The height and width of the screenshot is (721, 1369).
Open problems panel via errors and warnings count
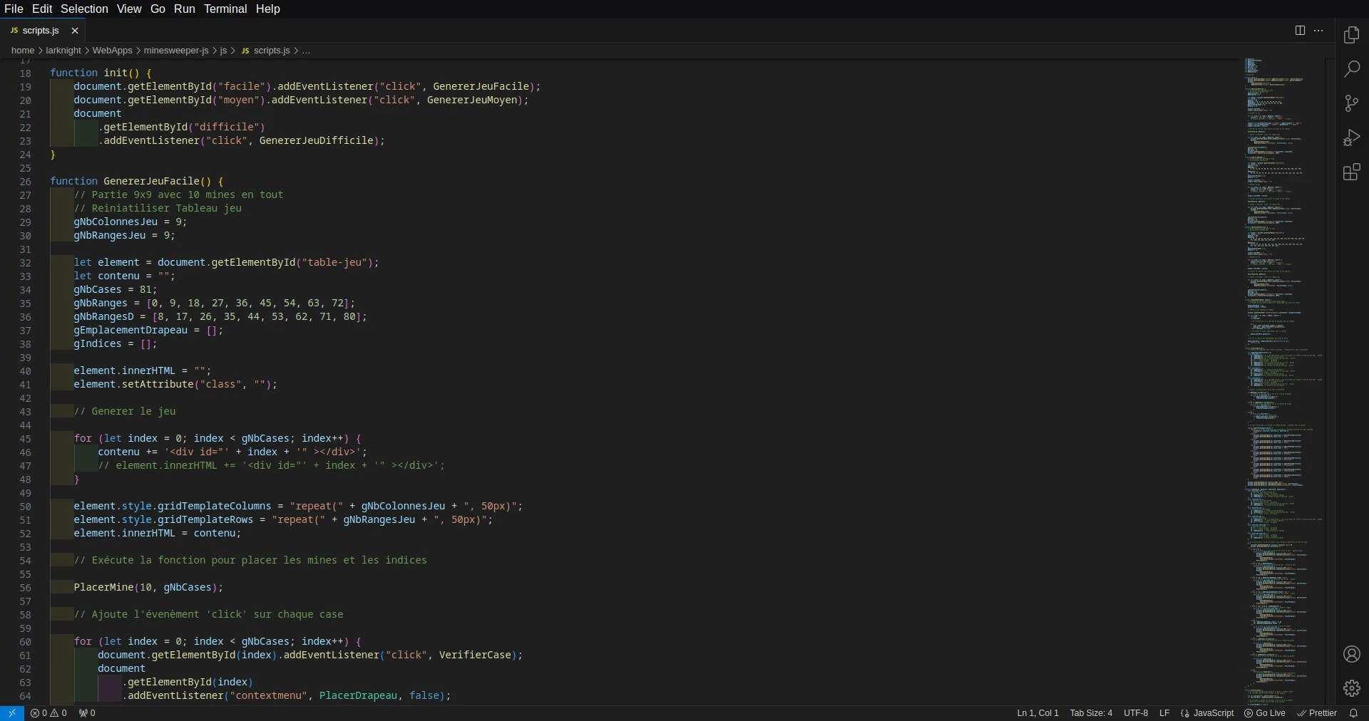coord(48,713)
